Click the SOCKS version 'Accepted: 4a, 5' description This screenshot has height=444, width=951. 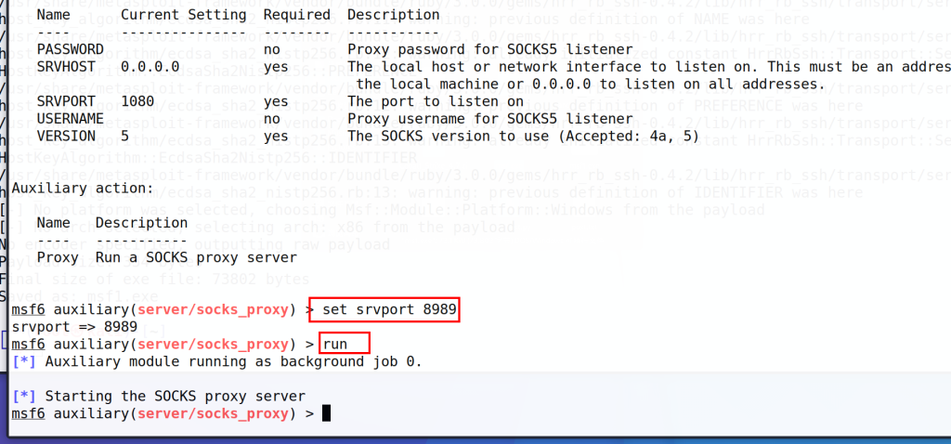tap(524, 136)
